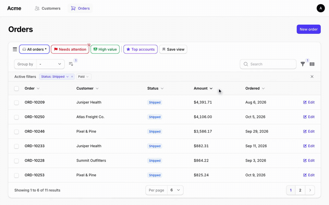Select the Needs attention view tab
Image resolution: width=329 pixels, height=205 pixels.
pos(70,49)
